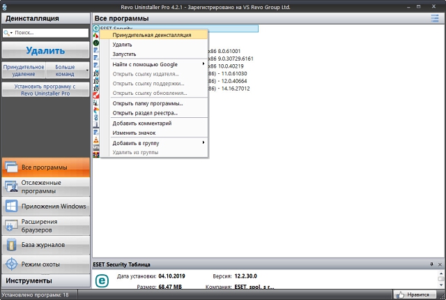Expand the Добавить в группу arrow
This screenshot has height=300, width=446.
point(203,142)
